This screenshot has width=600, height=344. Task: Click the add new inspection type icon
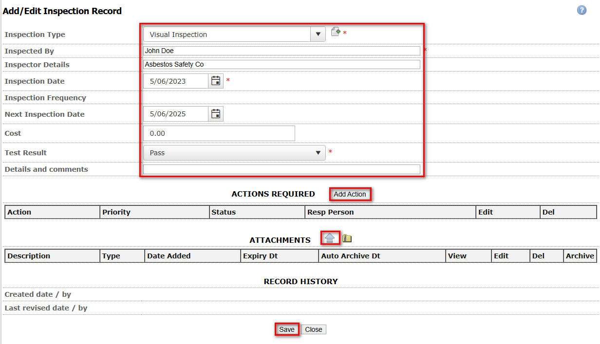335,32
